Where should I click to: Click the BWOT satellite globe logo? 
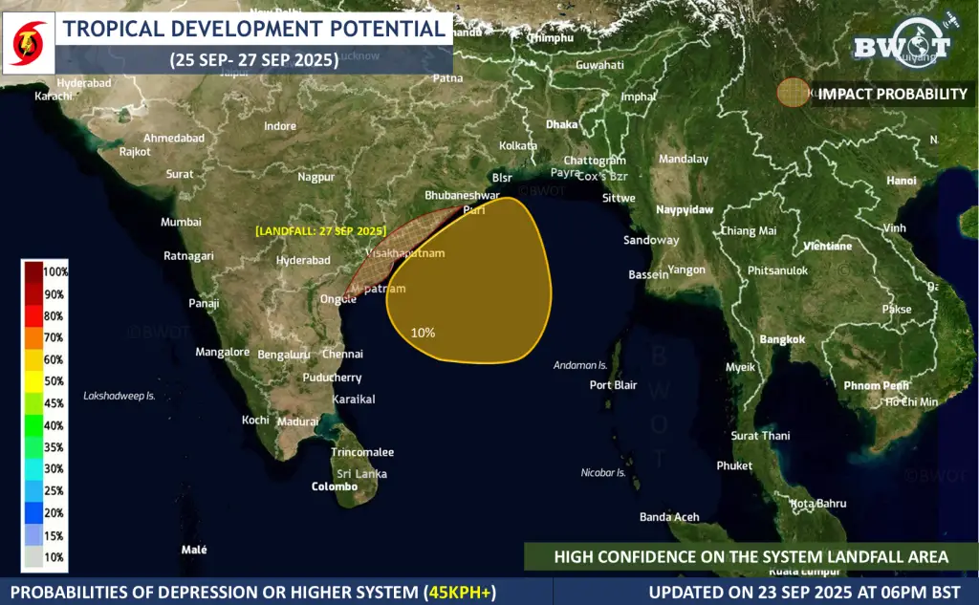pyautogui.click(x=905, y=42)
